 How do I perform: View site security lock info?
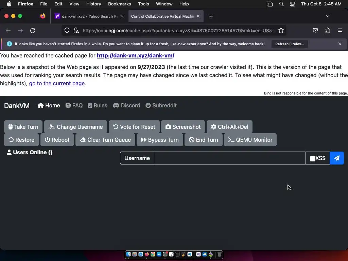[x=76, y=30]
